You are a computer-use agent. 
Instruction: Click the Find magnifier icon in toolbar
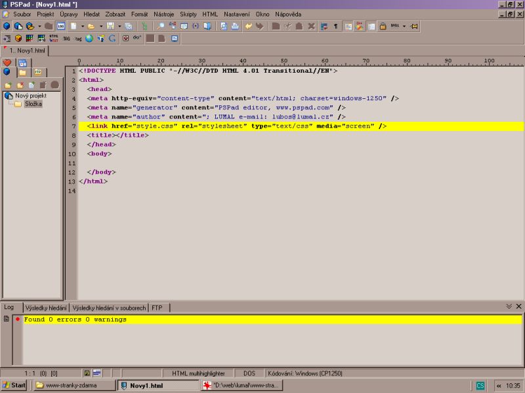161,26
